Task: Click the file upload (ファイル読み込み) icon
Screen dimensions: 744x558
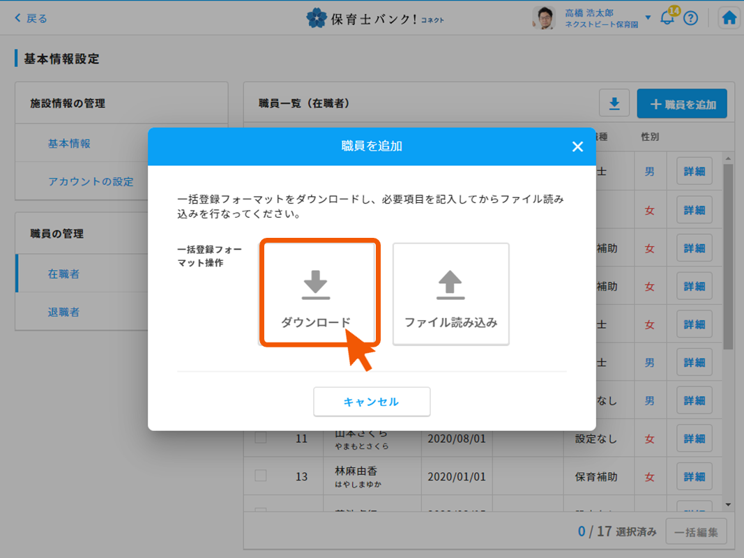Action: point(450,285)
